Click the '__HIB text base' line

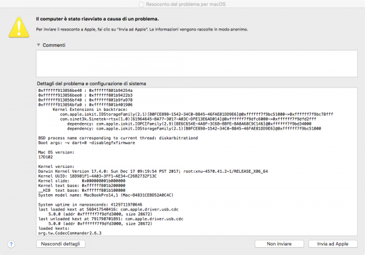click(x=82, y=190)
